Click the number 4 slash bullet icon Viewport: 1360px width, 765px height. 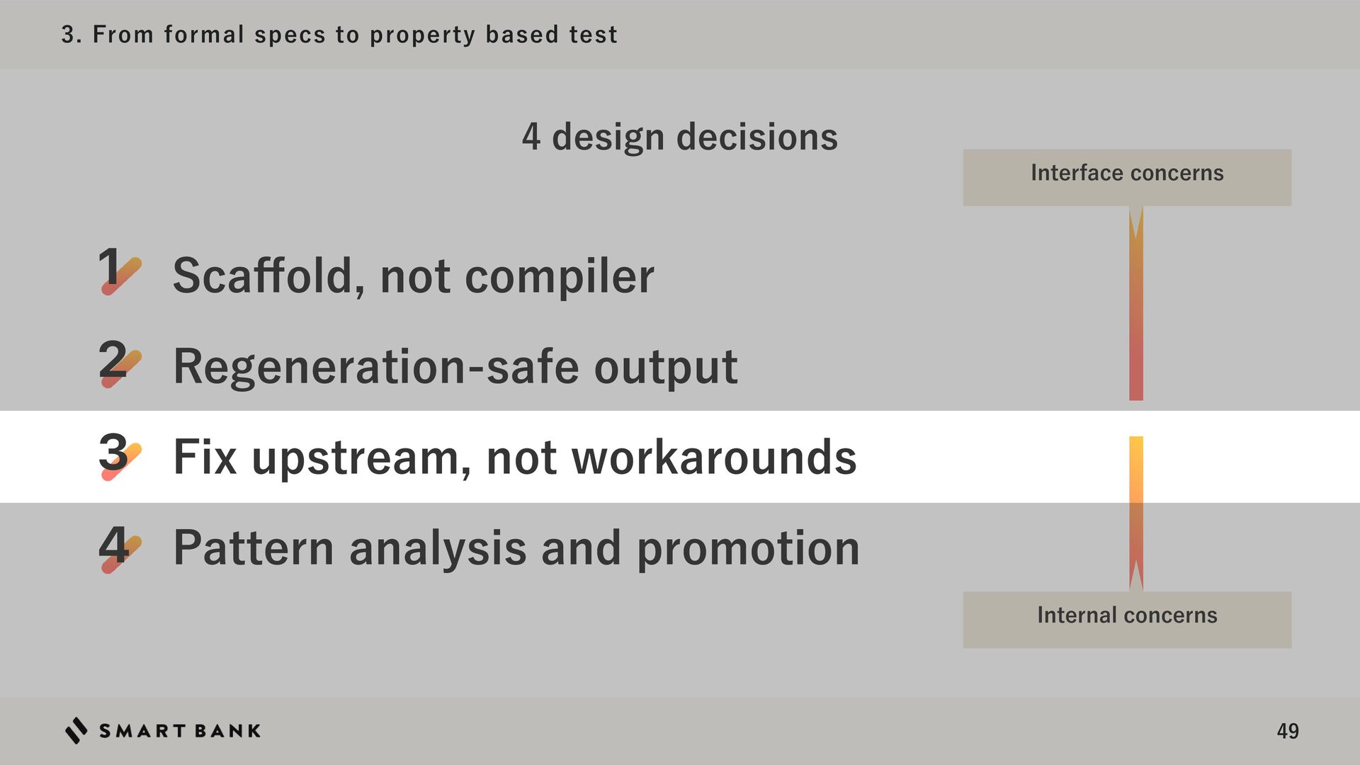119,548
